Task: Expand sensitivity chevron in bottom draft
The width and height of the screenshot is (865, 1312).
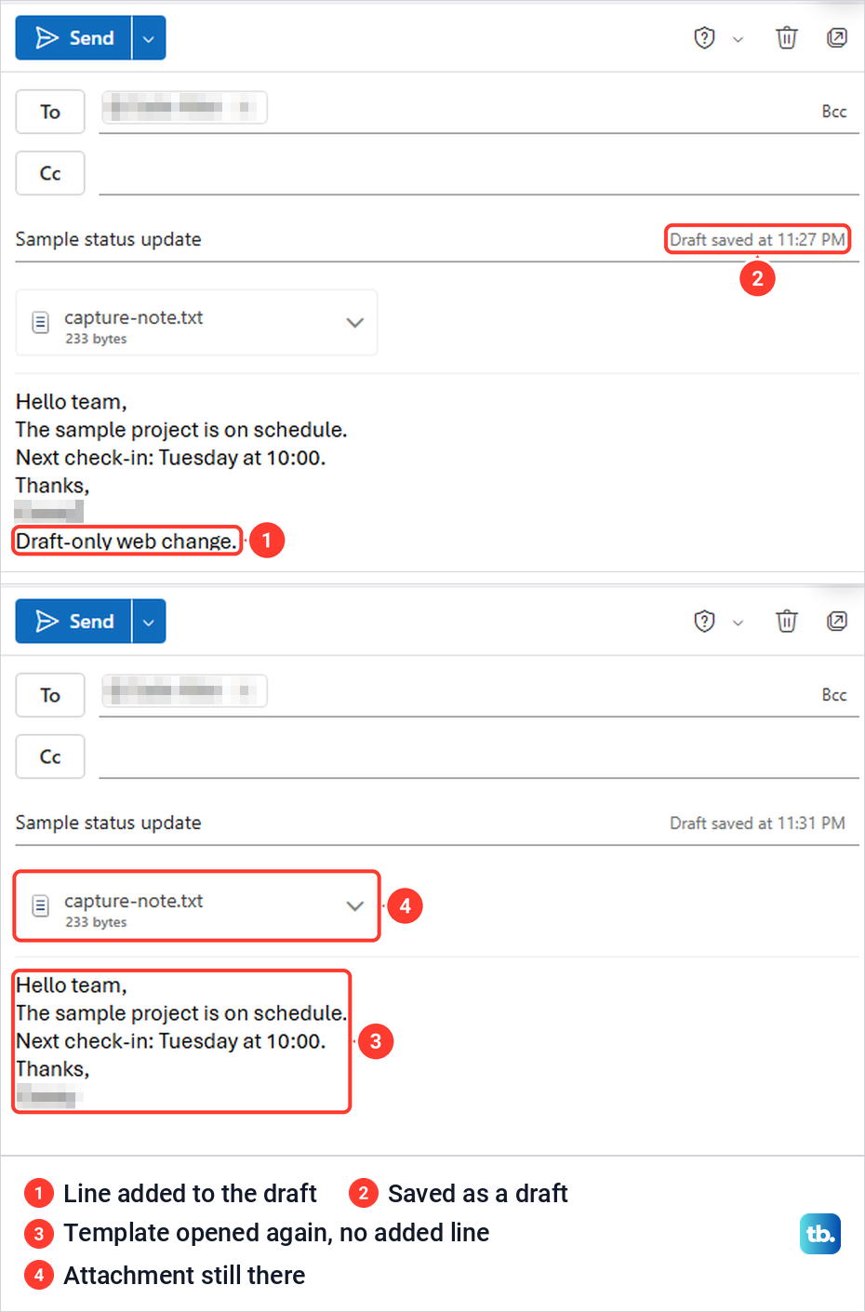Action: click(x=738, y=623)
